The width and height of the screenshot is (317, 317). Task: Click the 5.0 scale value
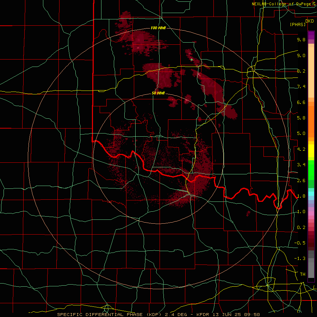click(301, 133)
